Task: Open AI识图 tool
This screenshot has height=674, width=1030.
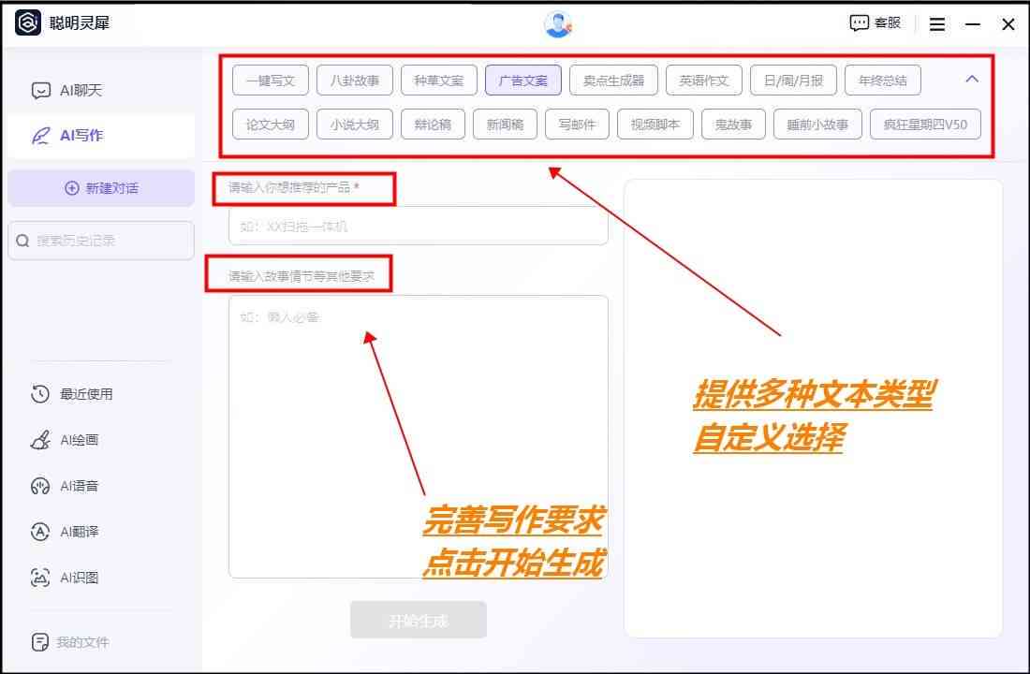Action: tap(65, 578)
